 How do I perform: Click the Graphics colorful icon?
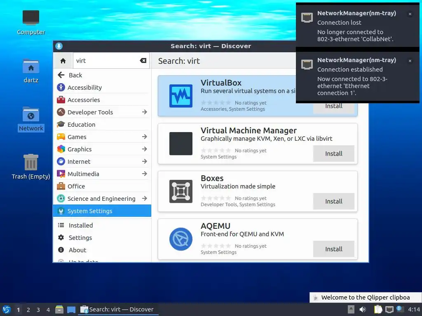pyautogui.click(x=61, y=149)
